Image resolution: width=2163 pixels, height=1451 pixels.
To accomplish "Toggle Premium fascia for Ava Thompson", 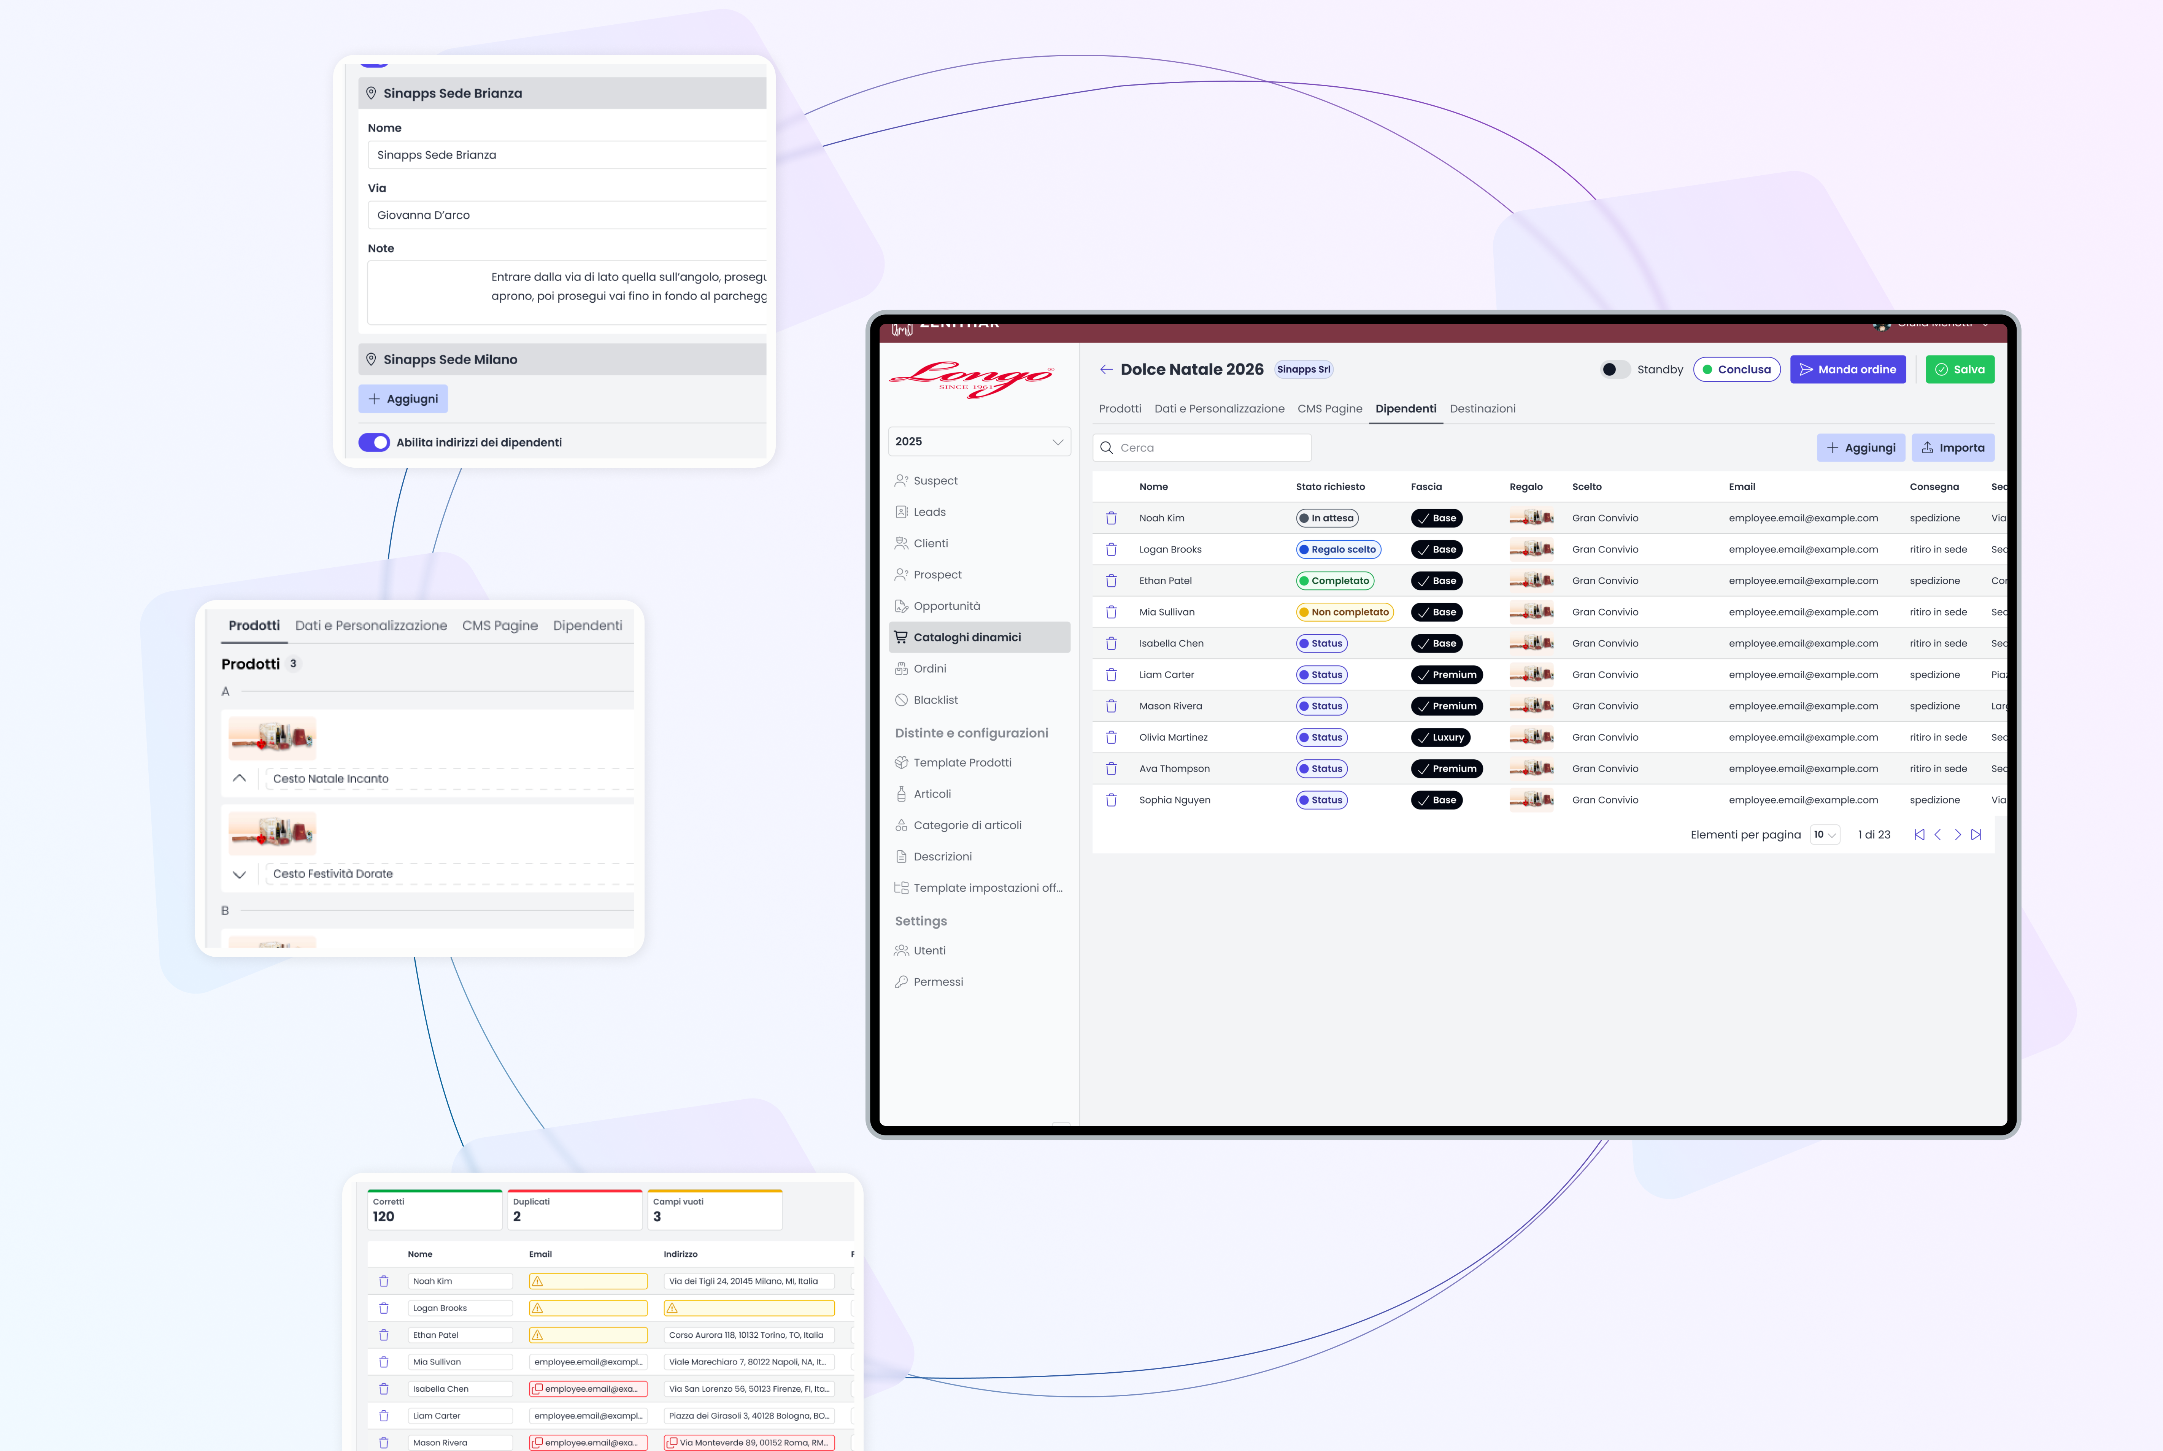I will [x=1447, y=769].
